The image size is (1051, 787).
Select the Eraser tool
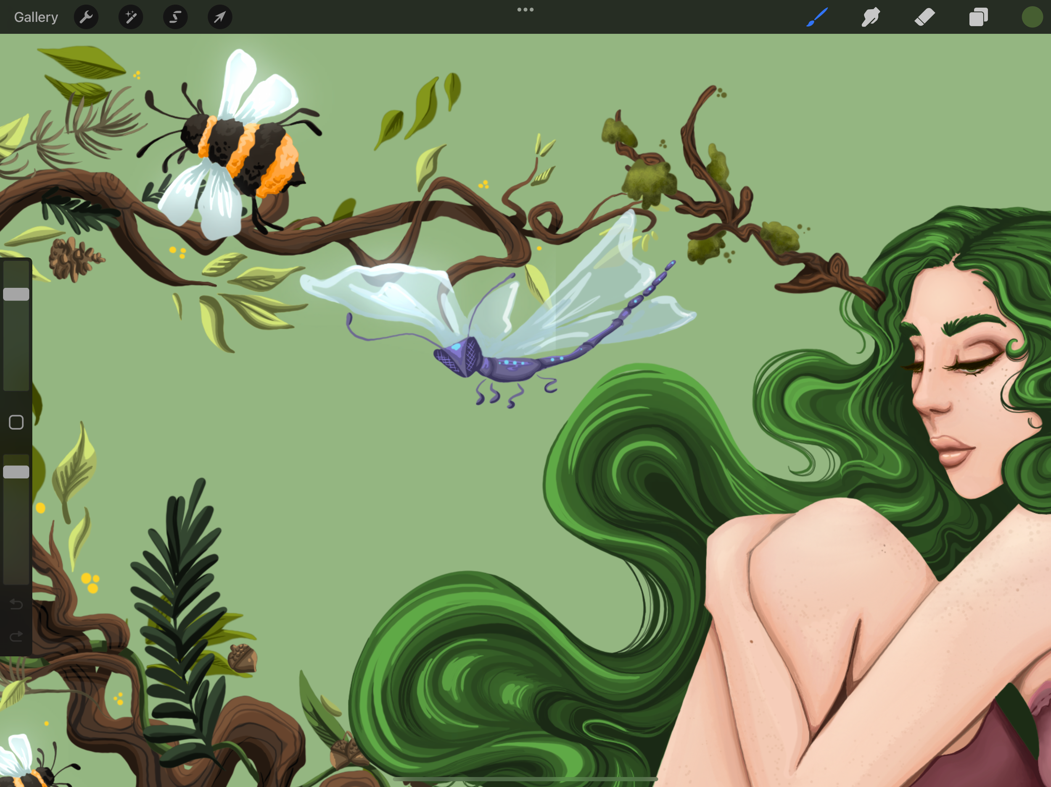[924, 17]
